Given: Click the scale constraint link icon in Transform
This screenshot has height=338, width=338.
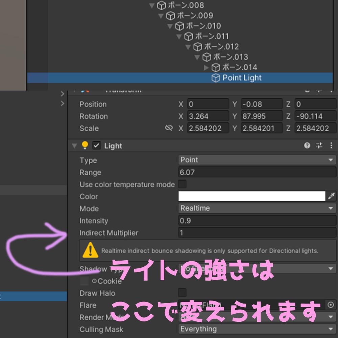Looking at the screenshot, I should [168, 128].
